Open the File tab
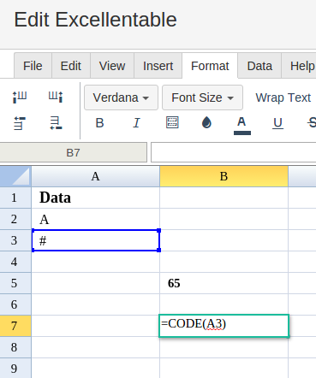The image size is (316, 378). pyautogui.click(x=33, y=66)
